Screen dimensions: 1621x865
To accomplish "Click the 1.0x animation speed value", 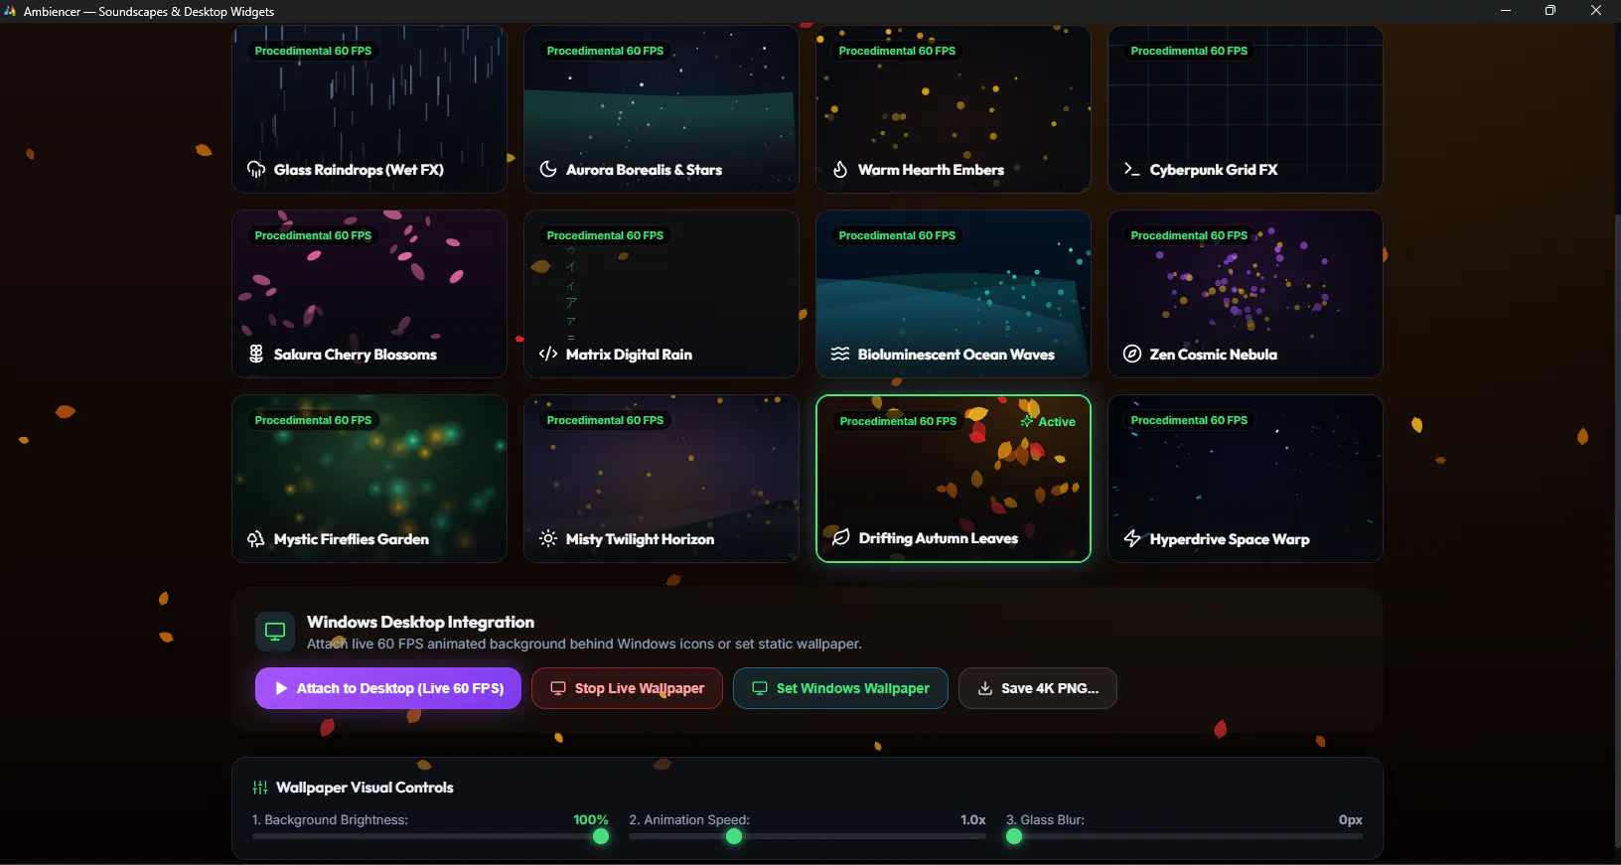I will click(973, 819).
